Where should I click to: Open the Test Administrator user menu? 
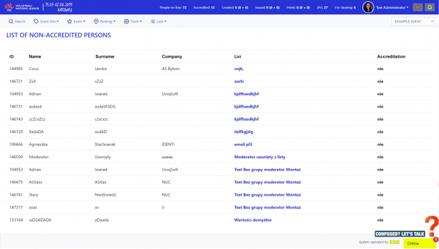[x=392, y=8]
